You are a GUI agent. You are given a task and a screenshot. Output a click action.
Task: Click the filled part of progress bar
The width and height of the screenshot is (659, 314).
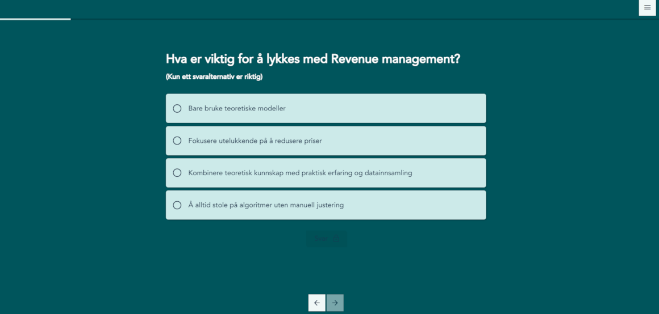35,19
